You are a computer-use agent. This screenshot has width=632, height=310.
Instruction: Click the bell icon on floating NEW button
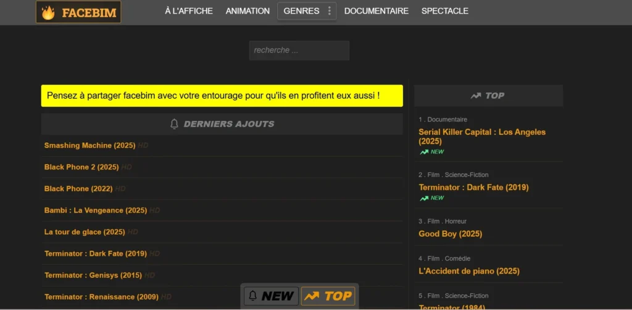coord(252,296)
